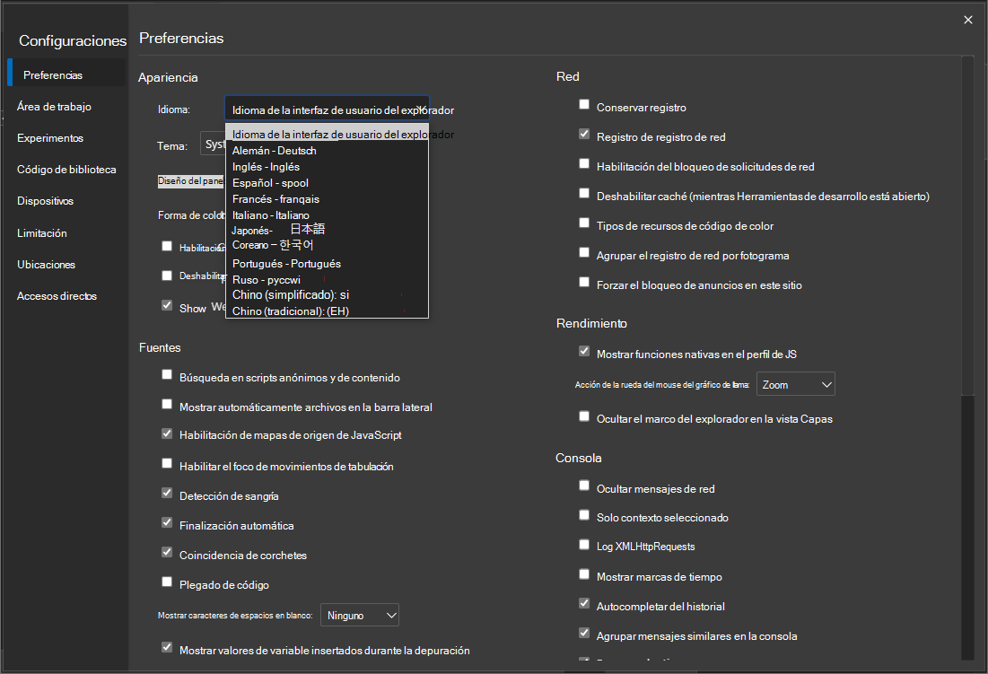Disable Registro de registro de red

[x=584, y=135]
